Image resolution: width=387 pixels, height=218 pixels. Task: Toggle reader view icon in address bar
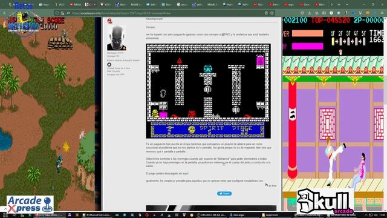click(x=266, y=13)
